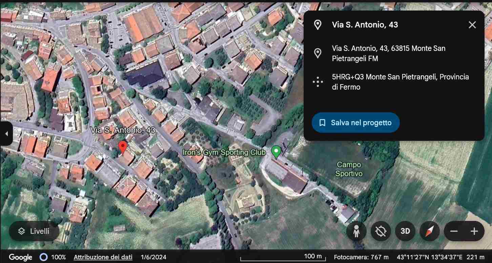Click the pin icon next to the full address
The width and height of the screenshot is (492, 263).
point(317,53)
